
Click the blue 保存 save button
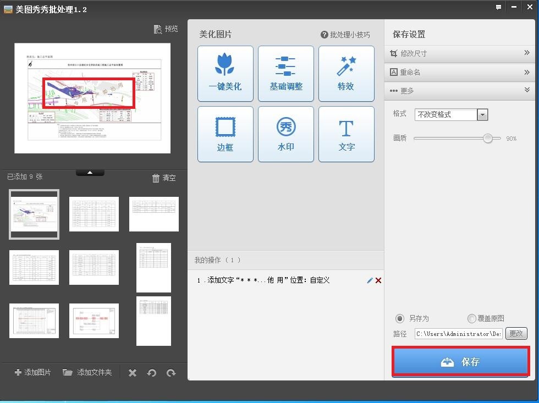[460, 362]
